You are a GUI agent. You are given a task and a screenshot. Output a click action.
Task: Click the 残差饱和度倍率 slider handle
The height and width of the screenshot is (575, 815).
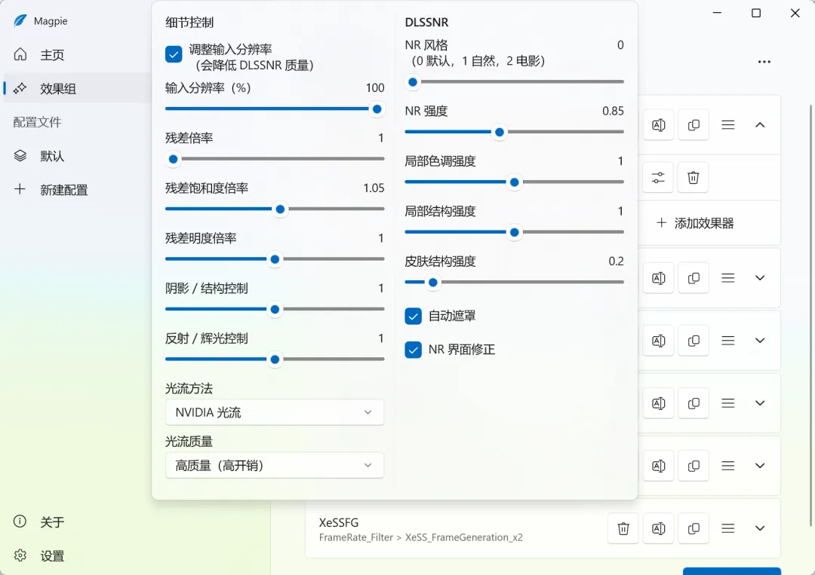(x=280, y=210)
